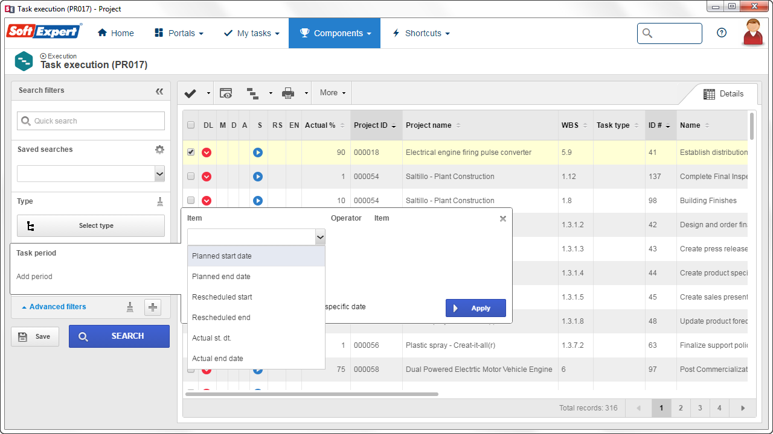Select Planned start date option

(256, 256)
